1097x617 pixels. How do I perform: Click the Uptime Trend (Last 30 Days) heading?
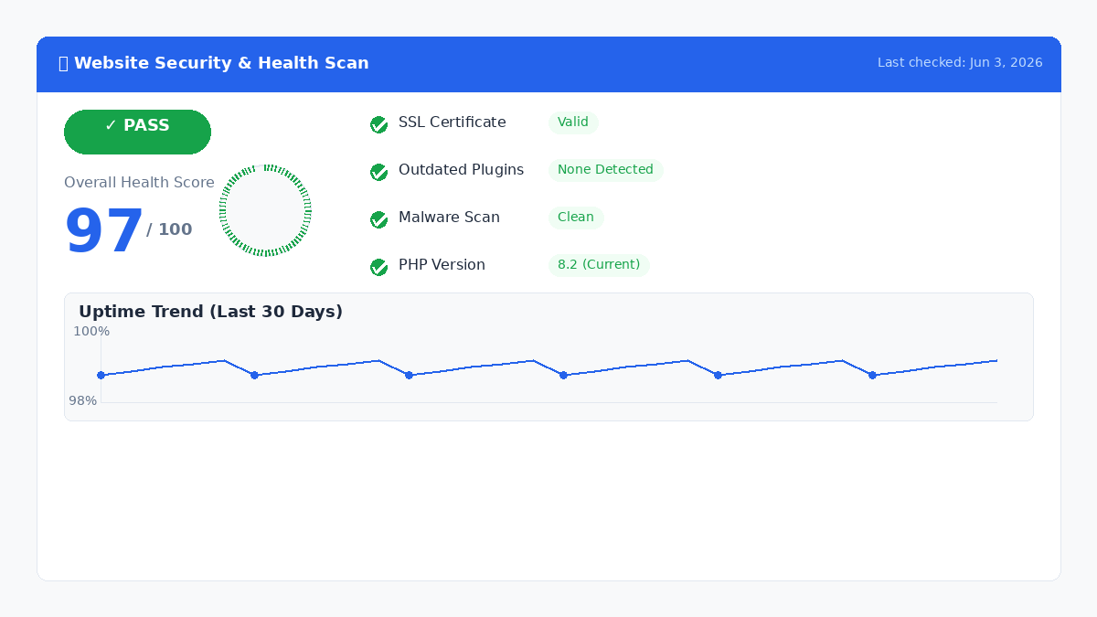coord(210,312)
